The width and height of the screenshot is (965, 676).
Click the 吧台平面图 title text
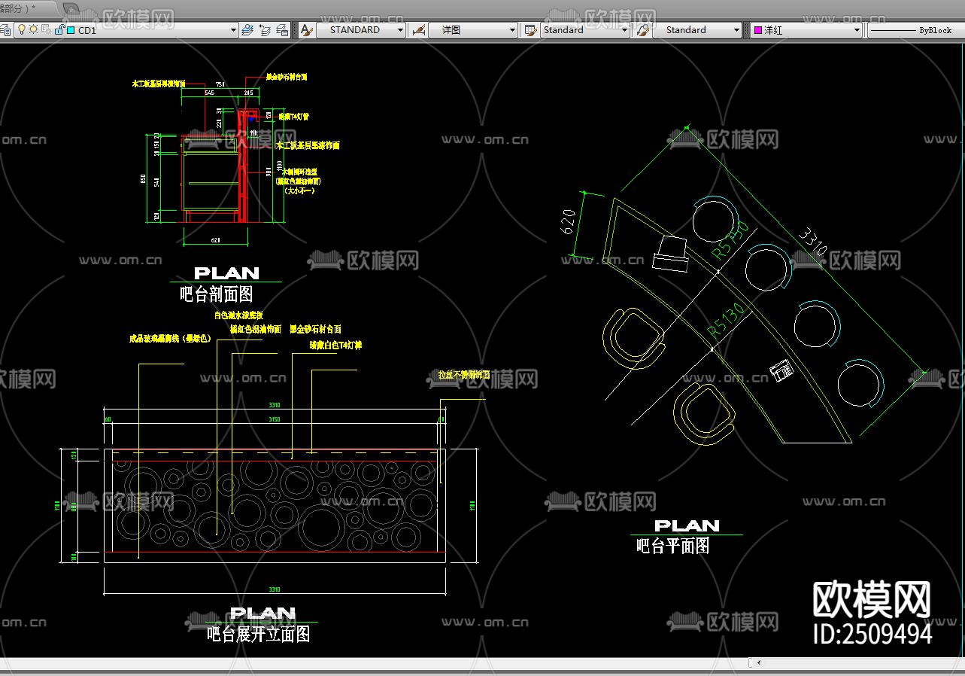click(673, 546)
